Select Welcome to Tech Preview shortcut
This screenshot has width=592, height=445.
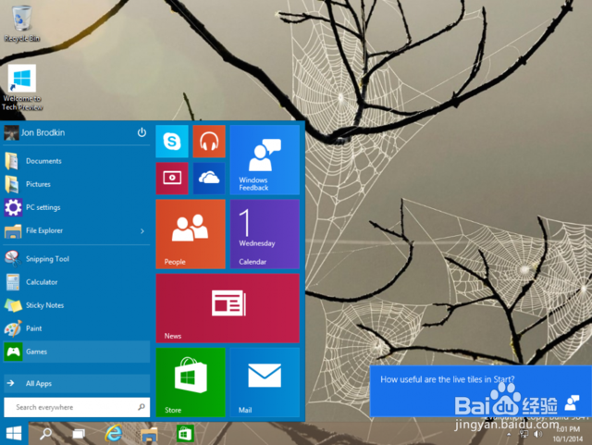22,88
